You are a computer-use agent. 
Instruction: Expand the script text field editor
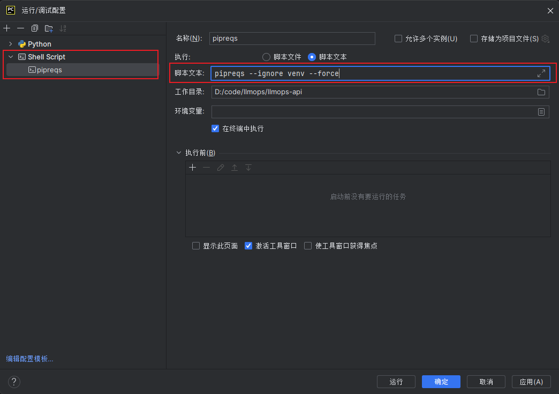coord(541,73)
